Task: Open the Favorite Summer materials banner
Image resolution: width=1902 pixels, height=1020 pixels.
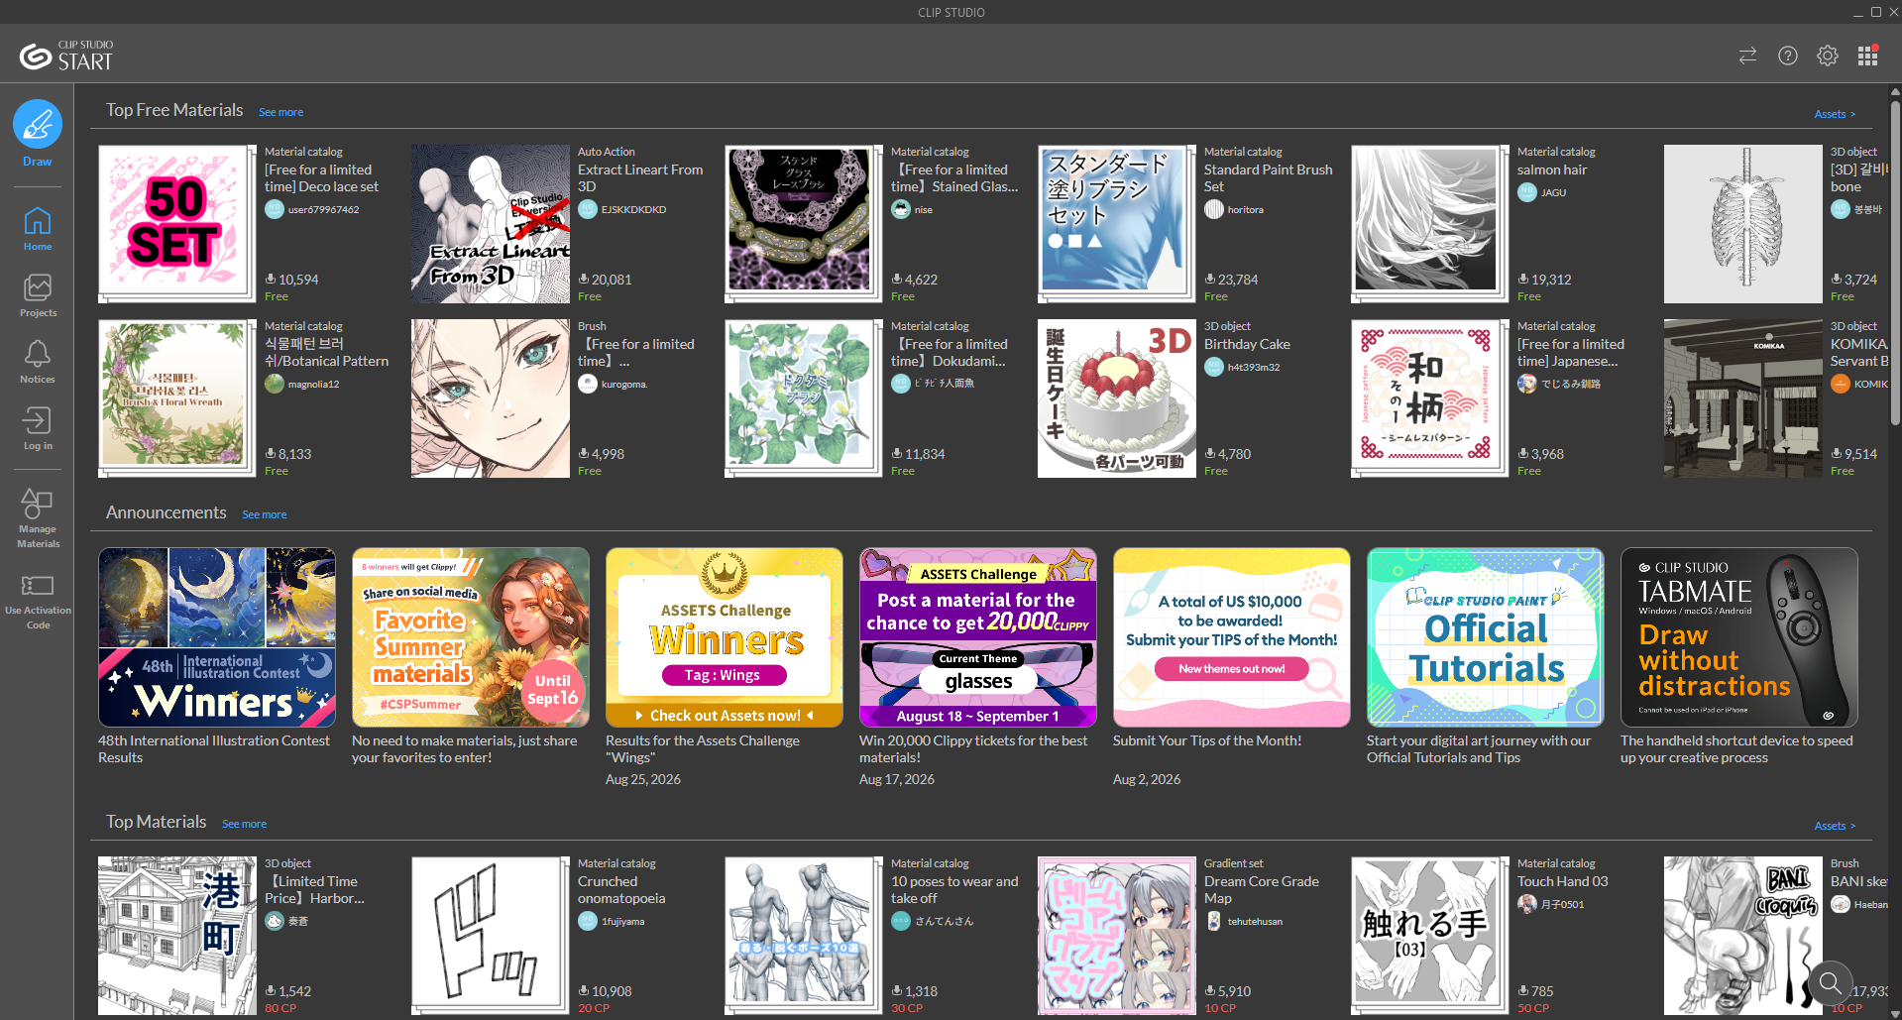Action: (x=471, y=637)
